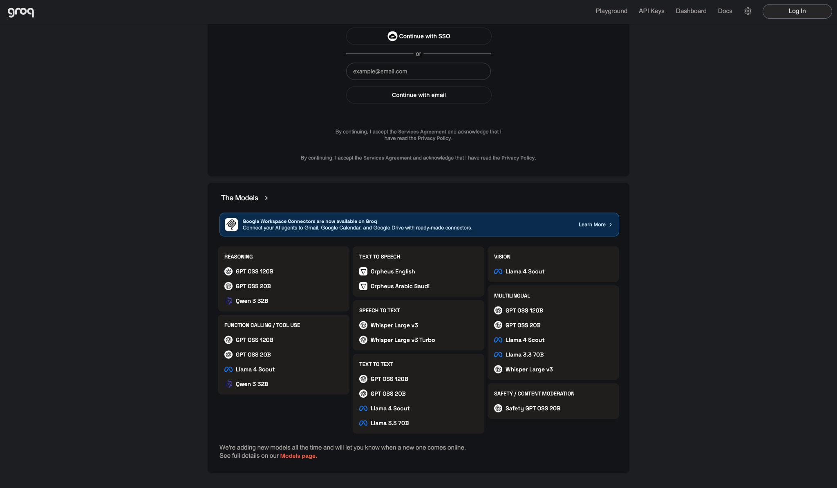The width and height of the screenshot is (837, 488).
Task: Select Llama 4 Scout under Vision
Action: coord(525,271)
